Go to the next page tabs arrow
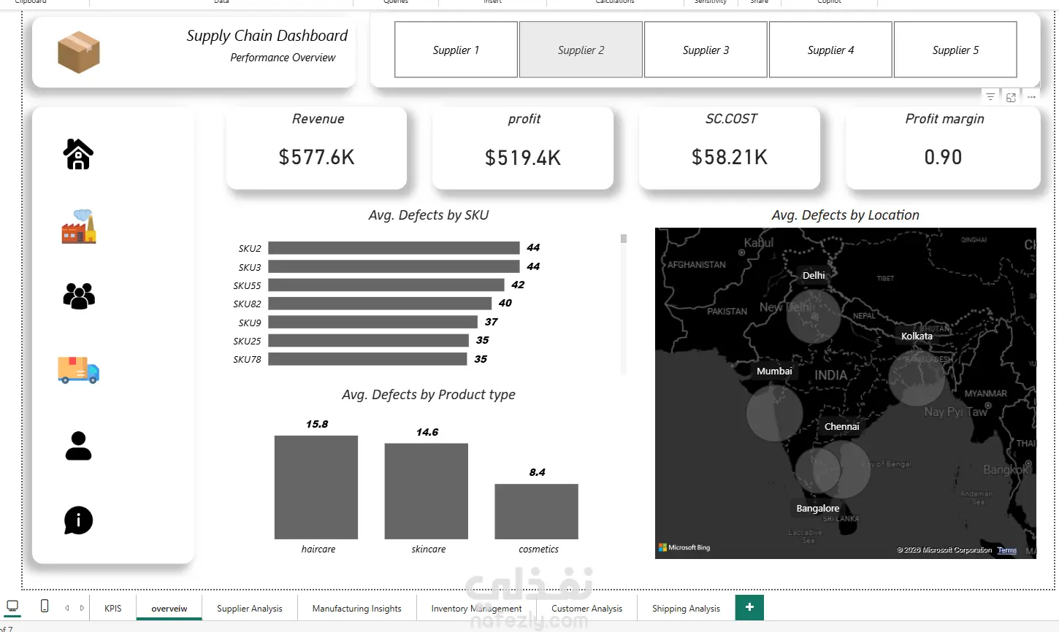The height and width of the screenshot is (632, 1059). [83, 608]
